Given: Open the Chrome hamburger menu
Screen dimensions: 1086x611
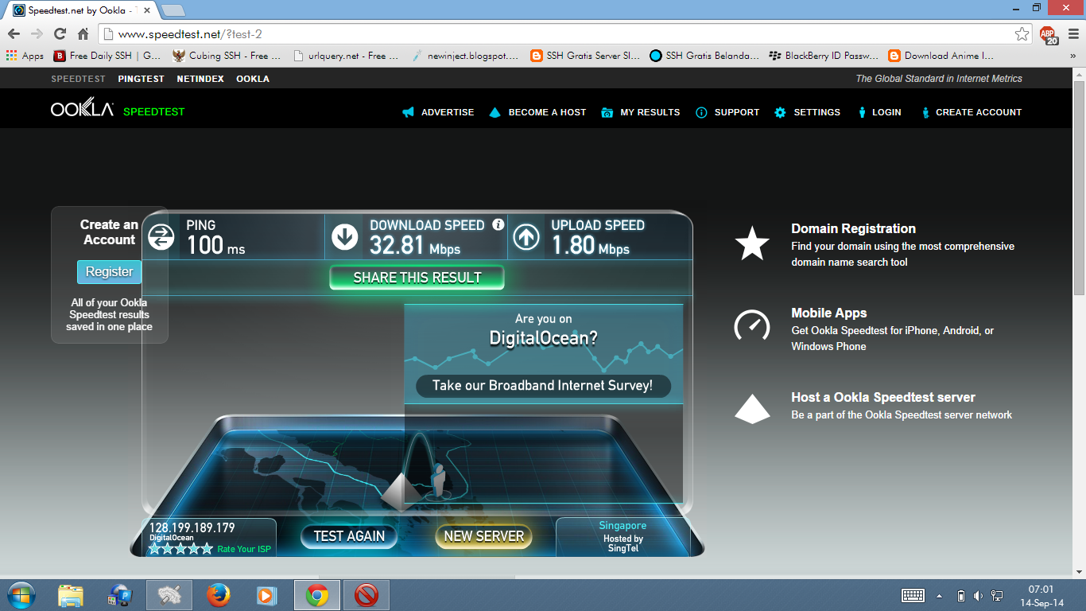Looking at the screenshot, I should point(1072,33).
